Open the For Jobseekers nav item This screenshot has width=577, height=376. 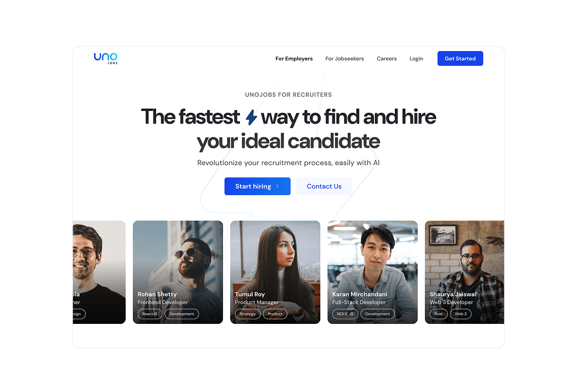[344, 58]
